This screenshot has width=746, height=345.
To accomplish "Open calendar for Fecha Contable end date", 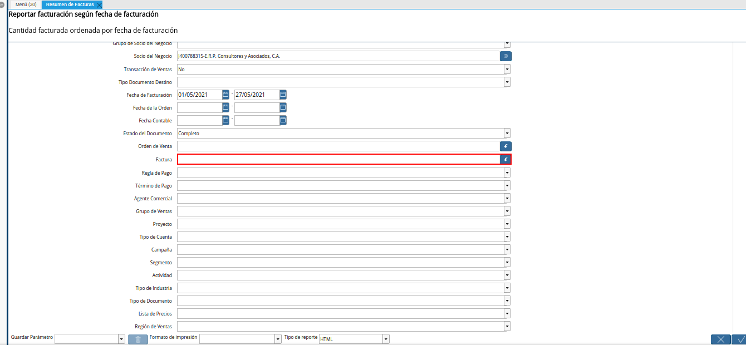I will 283,120.
